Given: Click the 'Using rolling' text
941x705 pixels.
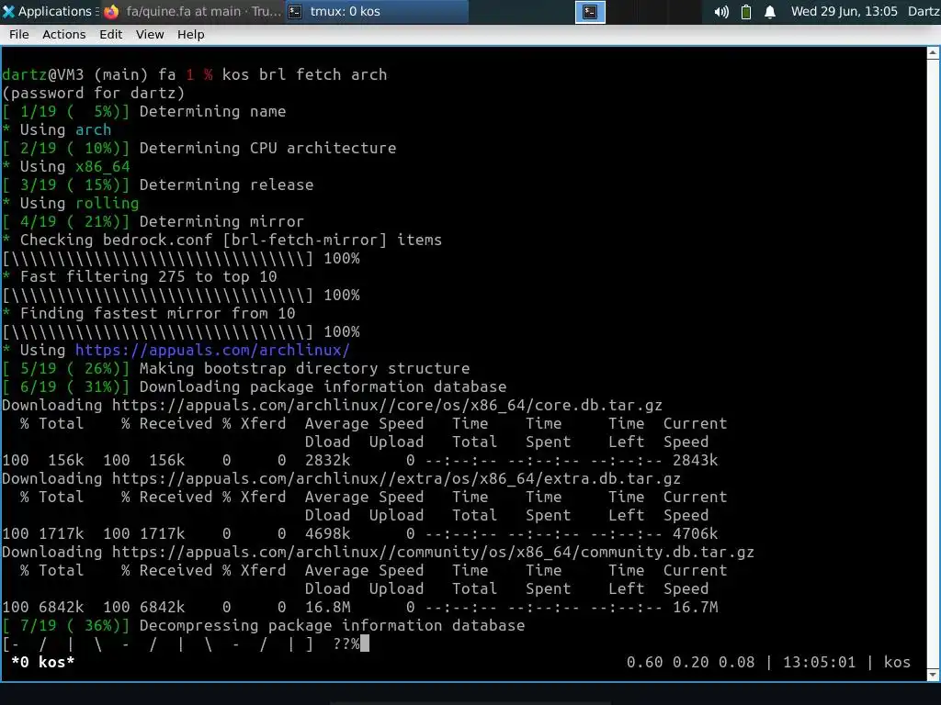Looking at the screenshot, I should pos(79,203).
